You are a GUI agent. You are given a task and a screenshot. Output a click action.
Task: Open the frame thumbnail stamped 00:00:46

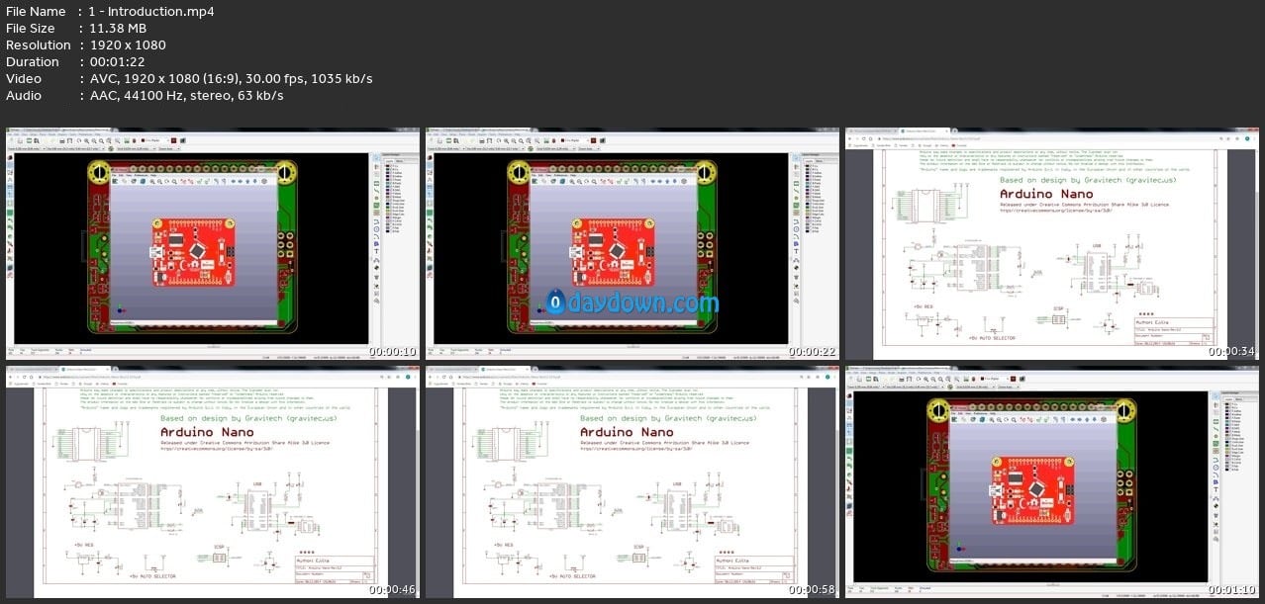pyautogui.click(x=213, y=480)
